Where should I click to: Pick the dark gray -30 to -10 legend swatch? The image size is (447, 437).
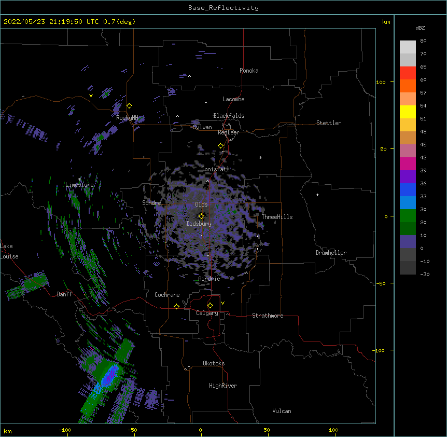pos(408,268)
